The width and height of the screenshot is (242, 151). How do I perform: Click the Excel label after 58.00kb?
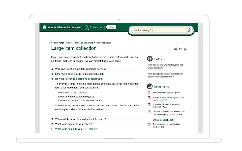[179, 114]
